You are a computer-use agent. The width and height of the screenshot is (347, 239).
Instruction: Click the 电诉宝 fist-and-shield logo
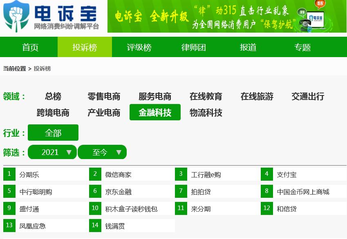[x=16, y=16]
